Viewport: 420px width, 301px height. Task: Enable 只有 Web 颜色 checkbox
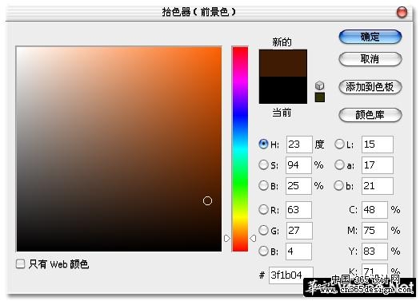(20, 263)
